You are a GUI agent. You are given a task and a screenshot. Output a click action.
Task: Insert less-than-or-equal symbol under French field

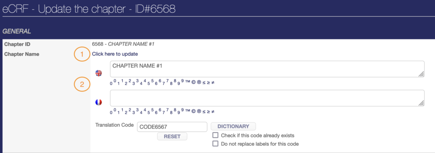coord(203,111)
